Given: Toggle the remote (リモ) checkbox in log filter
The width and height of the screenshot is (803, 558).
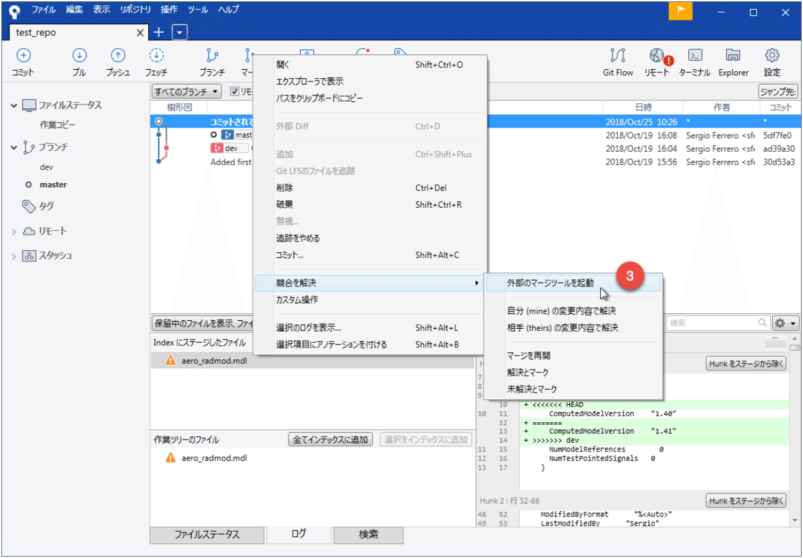Looking at the screenshot, I should pyautogui.click(x=235, y=92).
